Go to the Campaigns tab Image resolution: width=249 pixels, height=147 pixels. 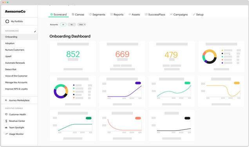179,14
